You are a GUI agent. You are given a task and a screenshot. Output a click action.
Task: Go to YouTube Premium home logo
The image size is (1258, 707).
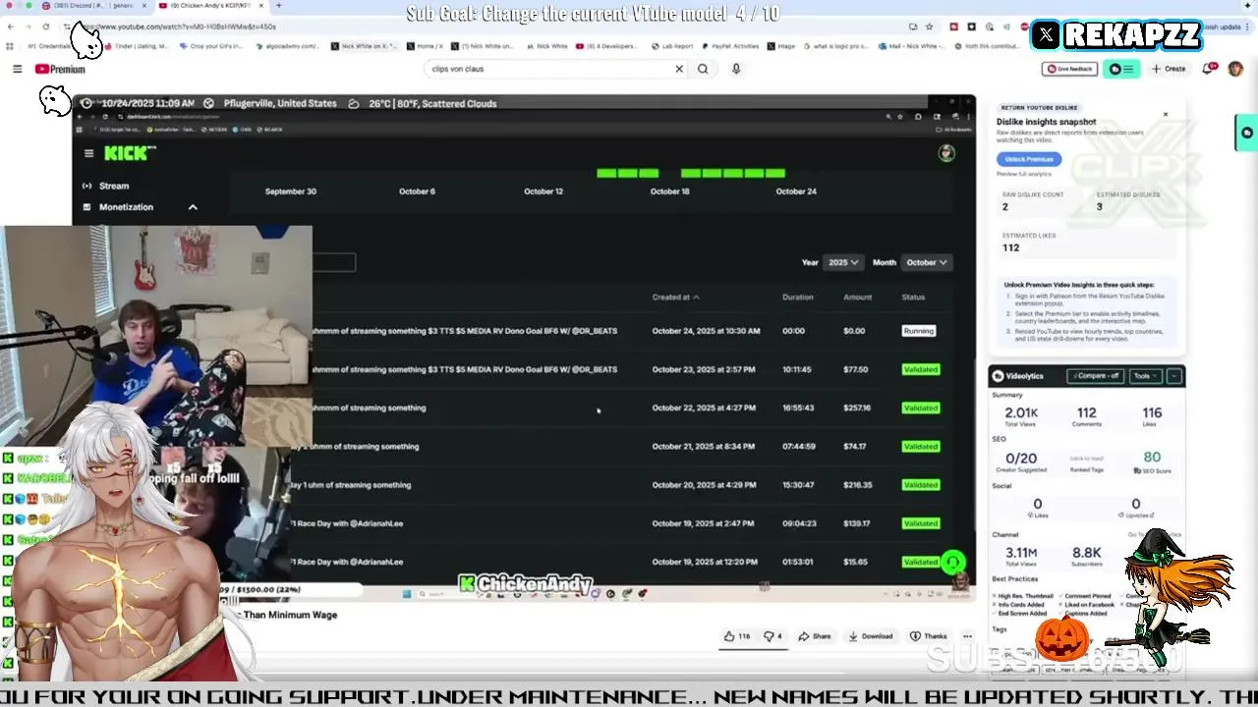(60, 69)
